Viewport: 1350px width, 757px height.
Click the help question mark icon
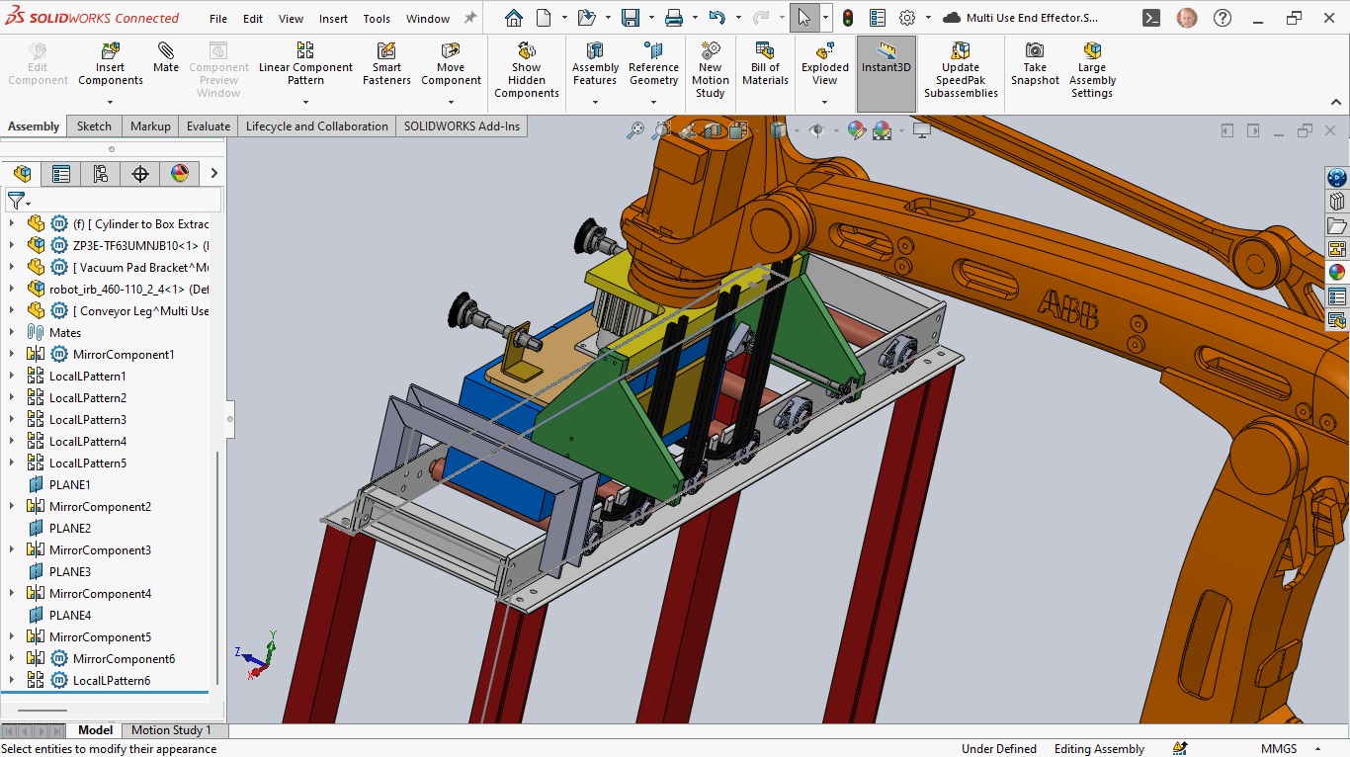tap(1223, 18)
